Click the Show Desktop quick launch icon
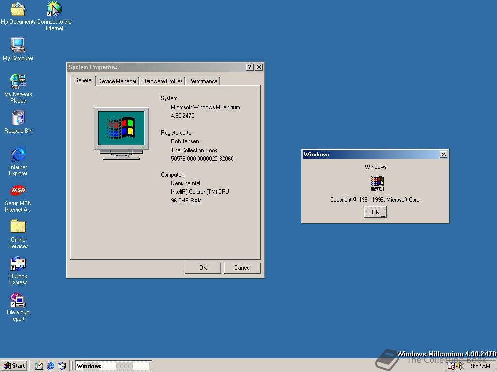497x372 pixels. click(39, 366)
